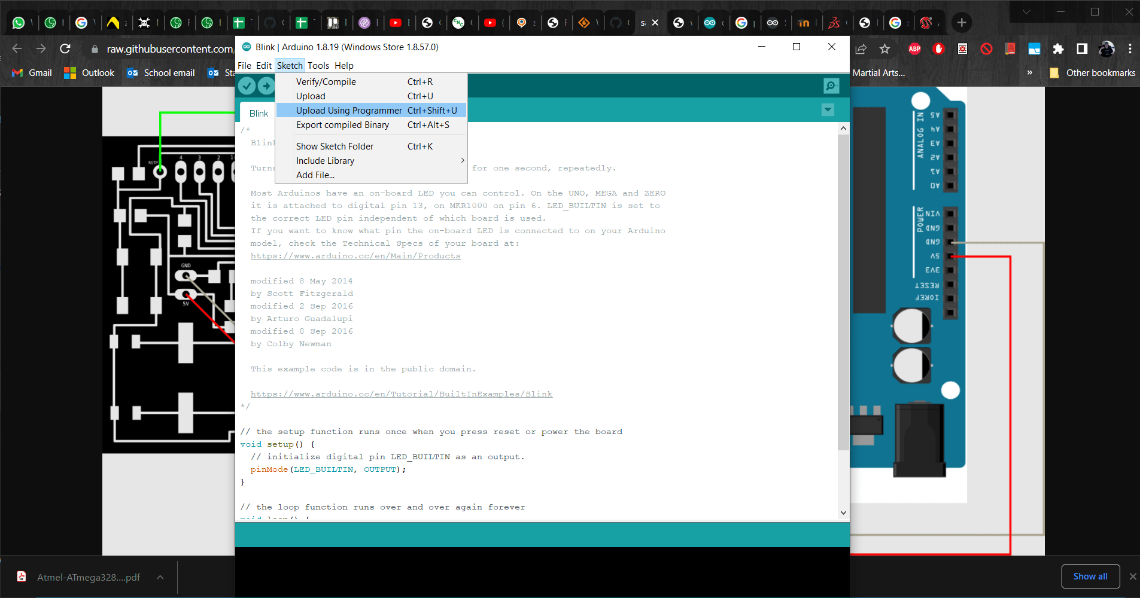Open the red stop-hand extension icon
This screenshot has width=1140, height=598.
click(938, 49)
